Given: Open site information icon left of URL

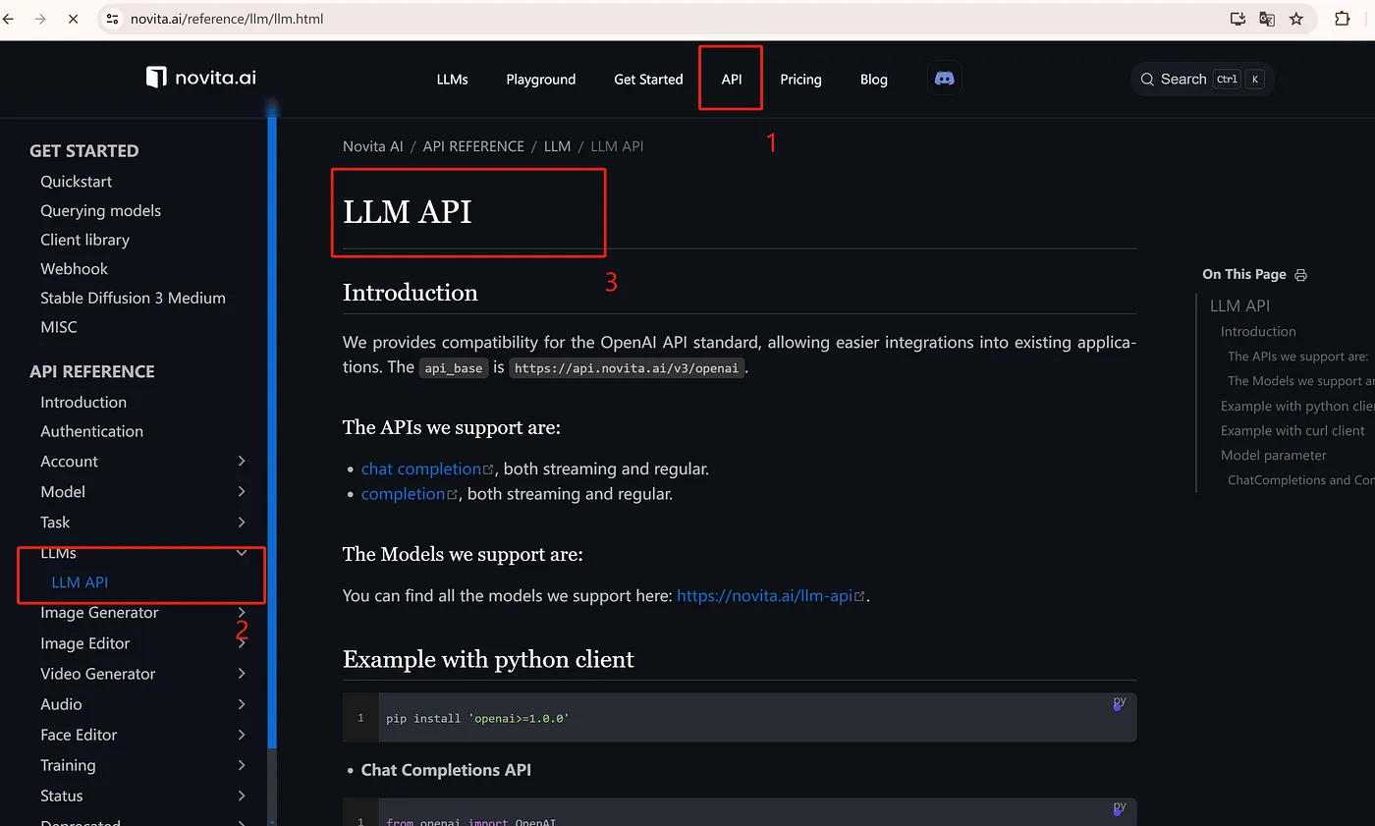Looking at the screenshot, I should pyautogui.click(x=113, y=19).
